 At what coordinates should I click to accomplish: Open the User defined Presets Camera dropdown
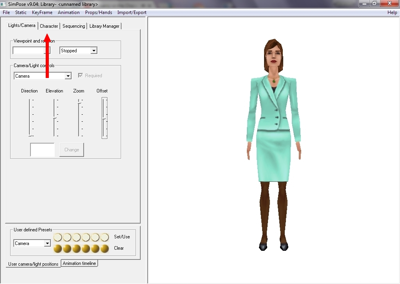(x=47, y=243)
